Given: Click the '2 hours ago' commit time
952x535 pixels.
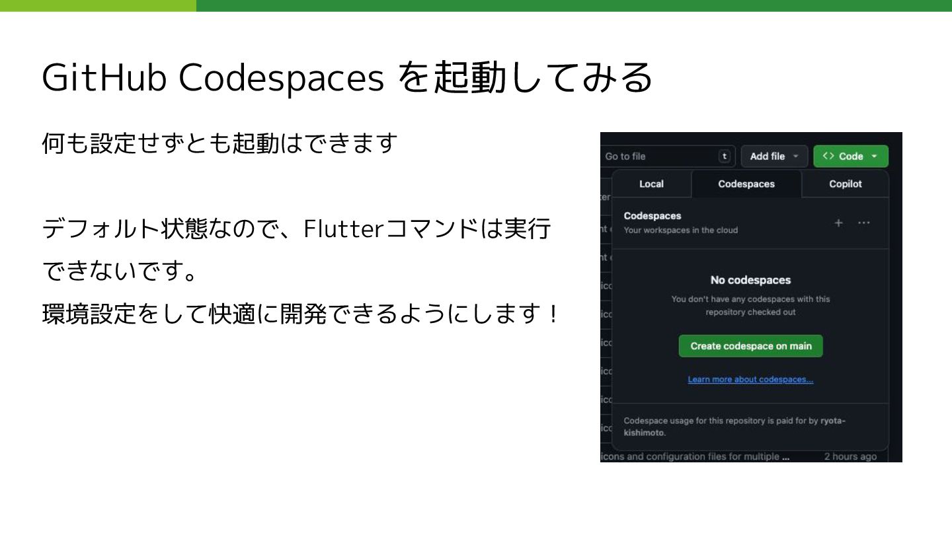Looking at the screenshot, I should coord(850,456).
